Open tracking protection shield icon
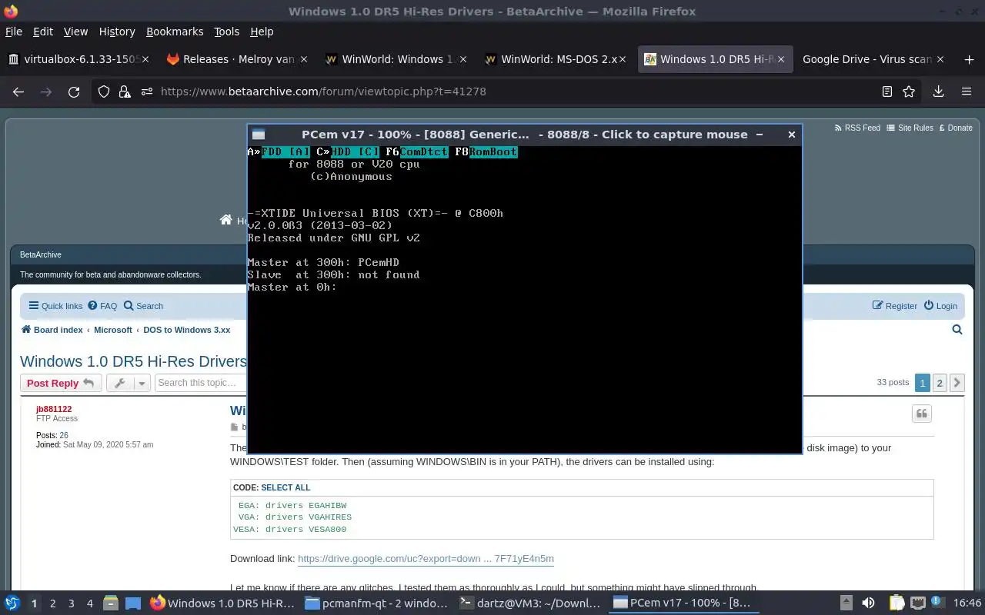This screenshot has height=615, width=985. [x=104, y=91]
